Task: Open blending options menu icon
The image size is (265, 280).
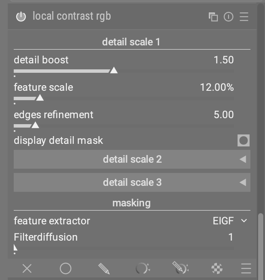Action: [246, 268]
